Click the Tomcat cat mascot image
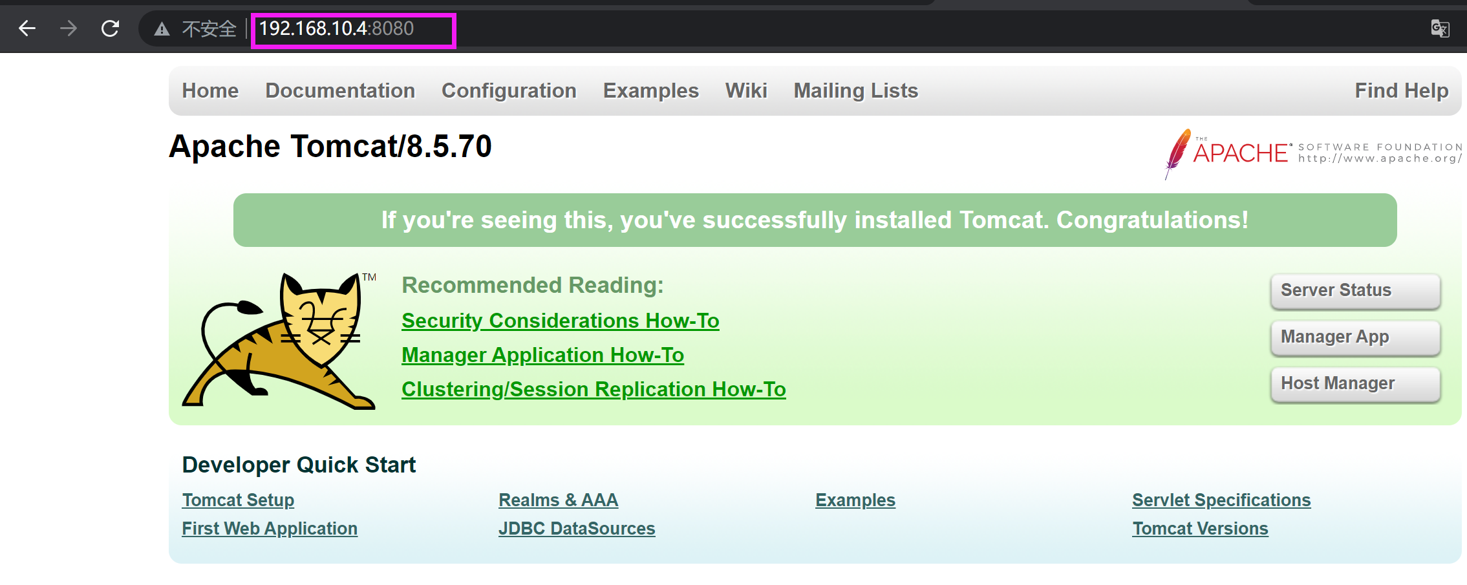The width and height of the screenshot is (1467, 585). [279, 341]
